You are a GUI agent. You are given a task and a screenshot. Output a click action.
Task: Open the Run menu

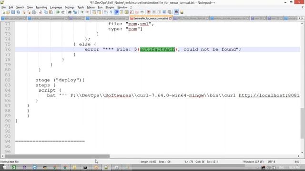coord(100,8)
